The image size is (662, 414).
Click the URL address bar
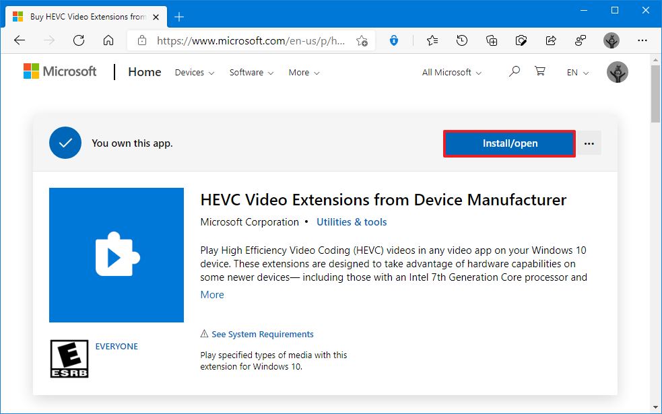point(251,40)
